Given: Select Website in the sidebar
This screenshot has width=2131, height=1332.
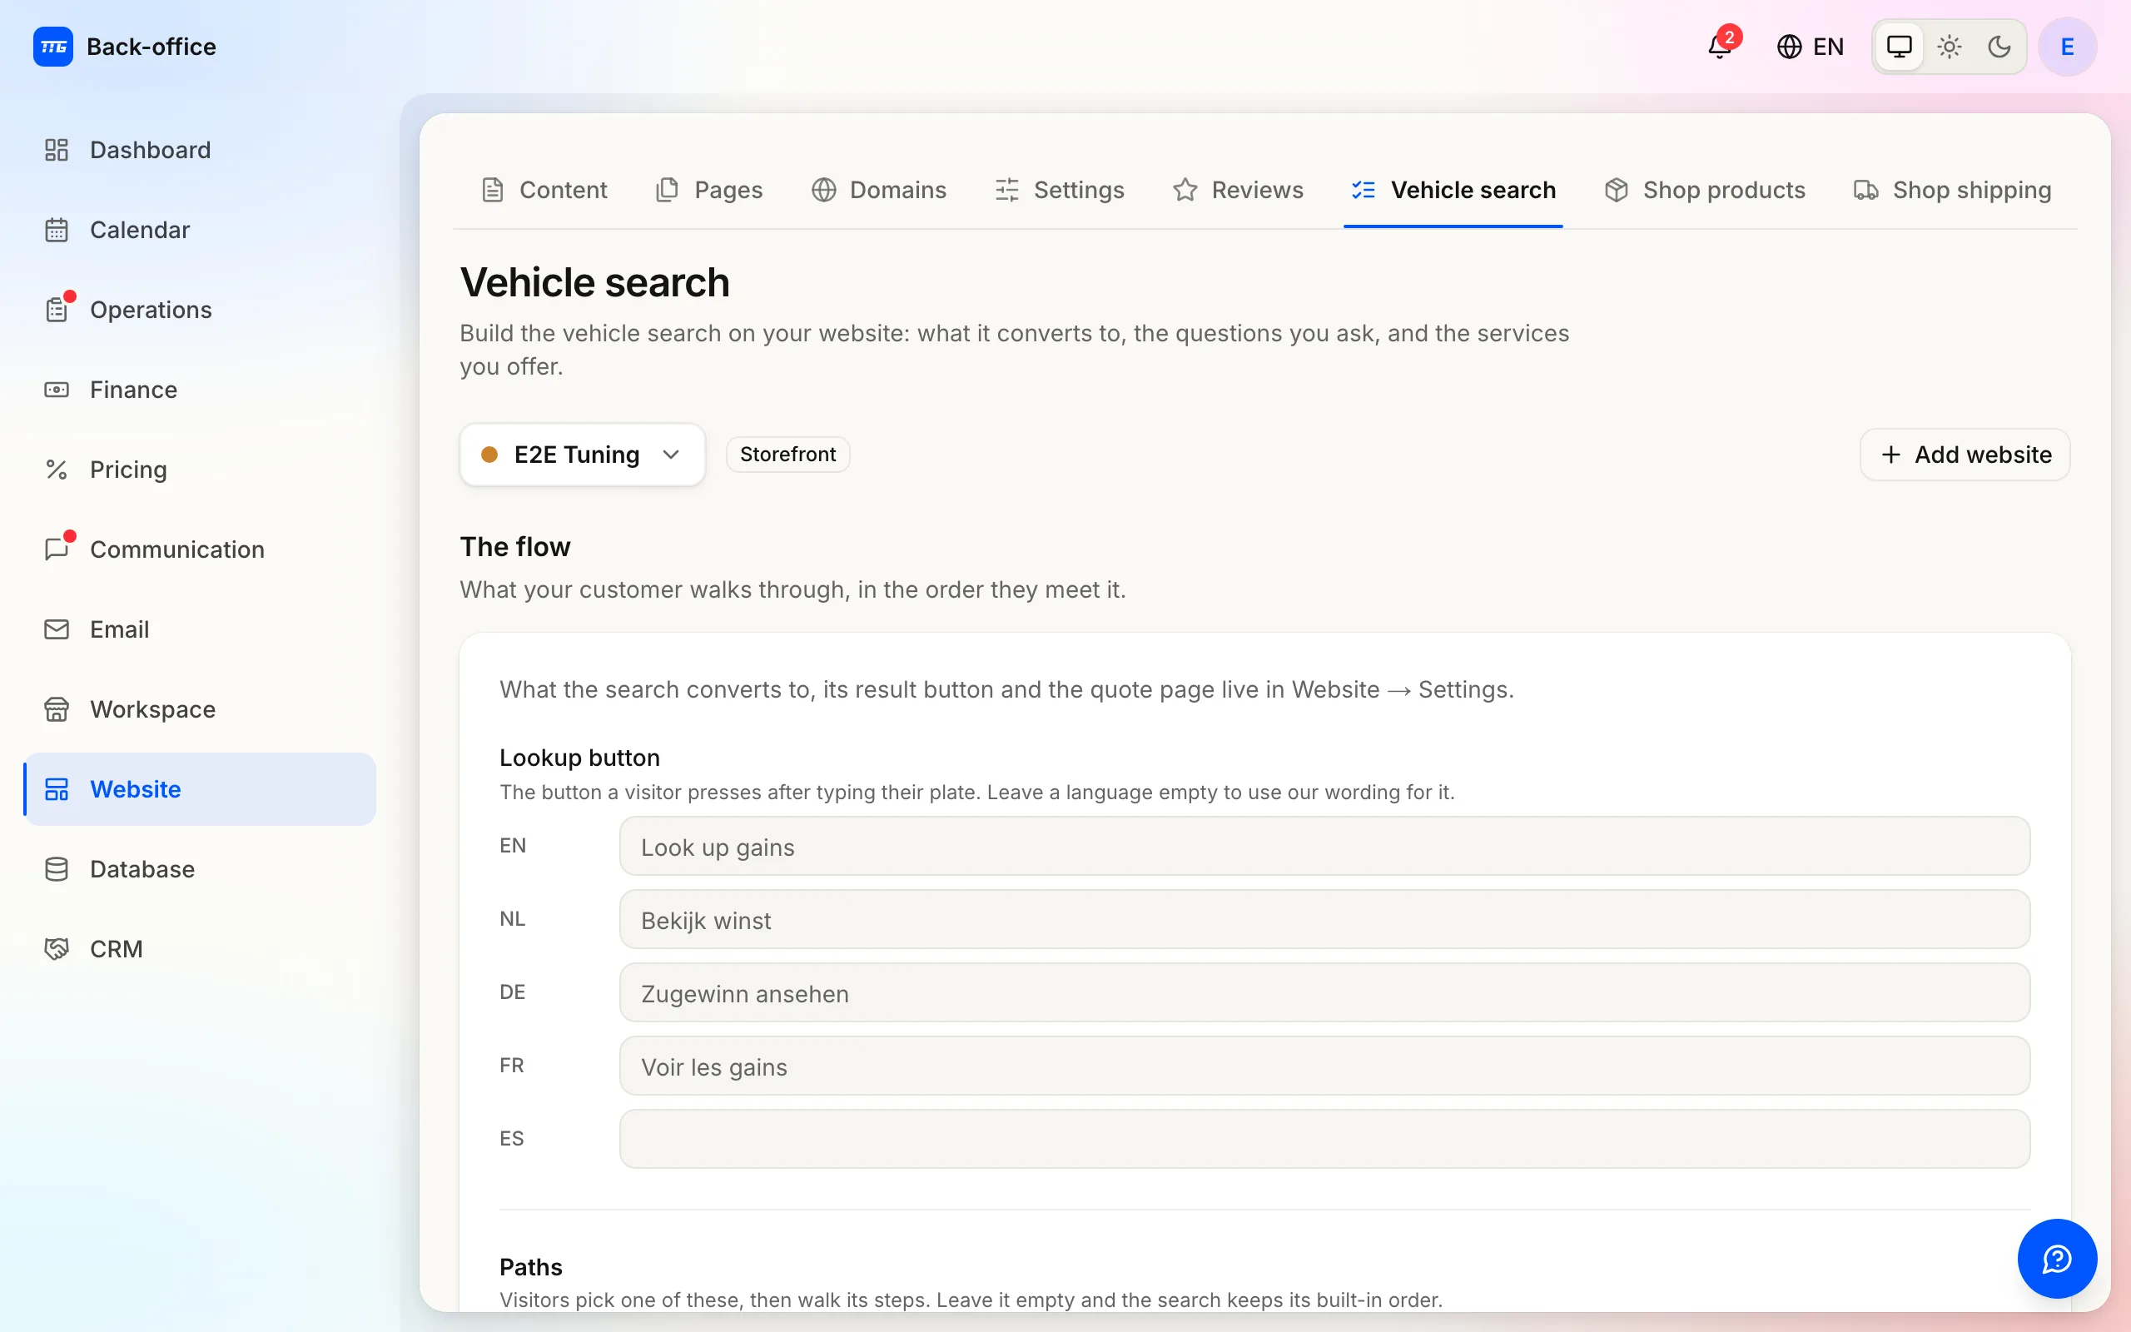Looking at the screenshot, I should point(200,789).
